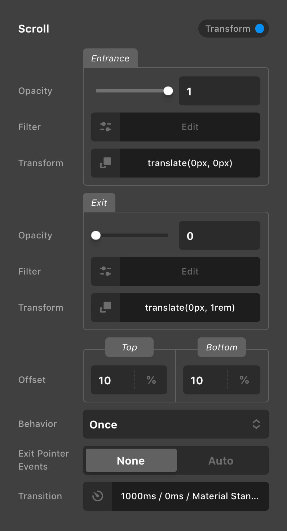Click the Entrance transform icon
Screen dimensions: 287x531
tap(105, 163)
